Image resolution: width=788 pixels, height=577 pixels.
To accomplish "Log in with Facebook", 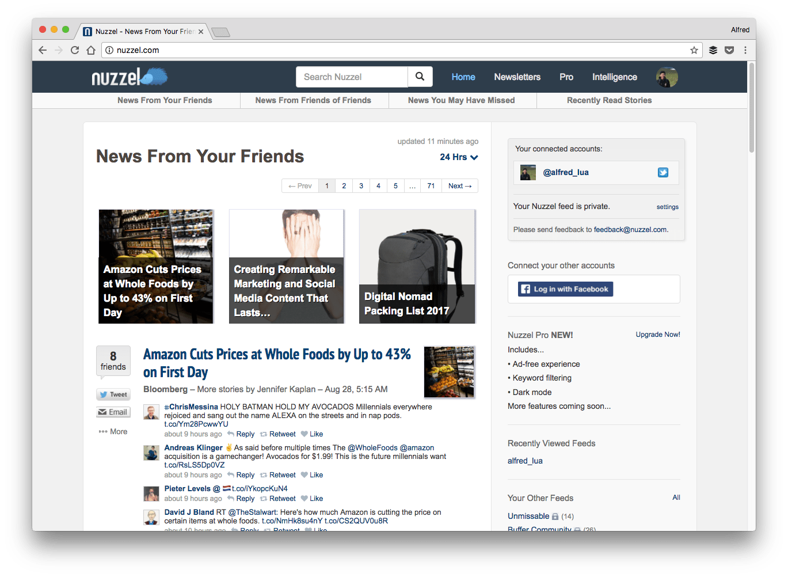I will [x=565, y=289].
